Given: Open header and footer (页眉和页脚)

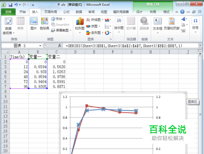Looking at the screenshot, I should tap(172, 23).
